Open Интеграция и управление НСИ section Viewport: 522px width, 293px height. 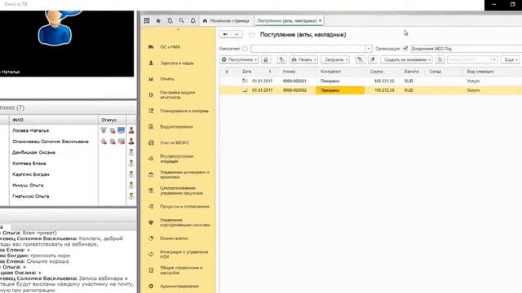click(x=184, y=255)
